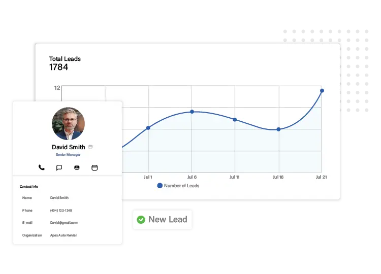The image size is (381, 274).
Task: Open the chat message icon
Action: pos(59,167)
